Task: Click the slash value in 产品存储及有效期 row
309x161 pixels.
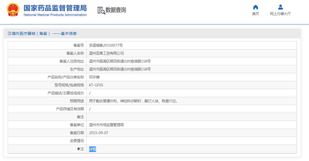Action: 90,109
